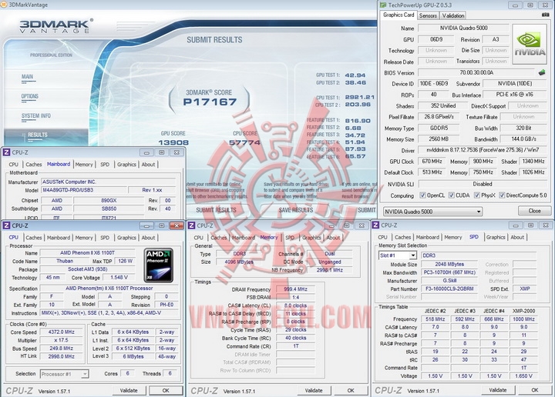555x397 pixels.
Task: Click the CPU-Z Mainboard window title icon
Action: click(x=6, y=152)
